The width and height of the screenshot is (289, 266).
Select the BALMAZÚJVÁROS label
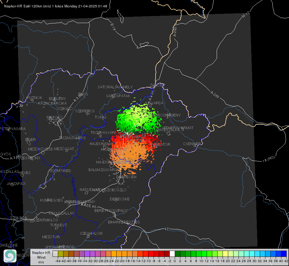[x=104, y=170]
